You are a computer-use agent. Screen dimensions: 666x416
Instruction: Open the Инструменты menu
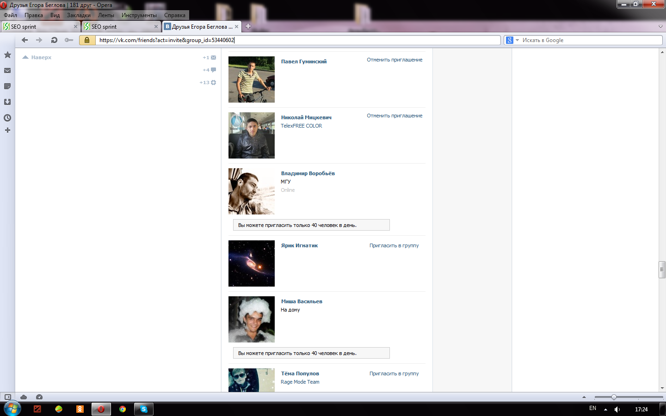[139, 15]
